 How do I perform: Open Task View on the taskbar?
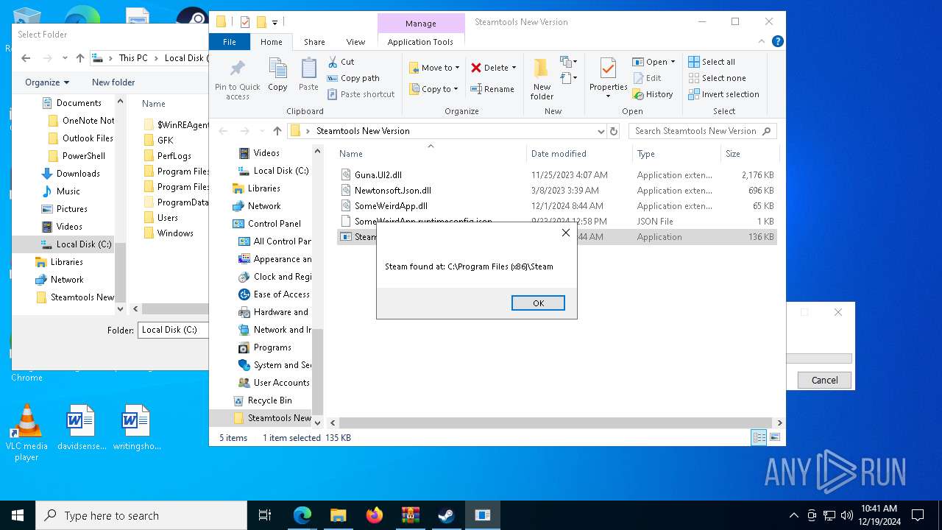click(x=265, y=515)
